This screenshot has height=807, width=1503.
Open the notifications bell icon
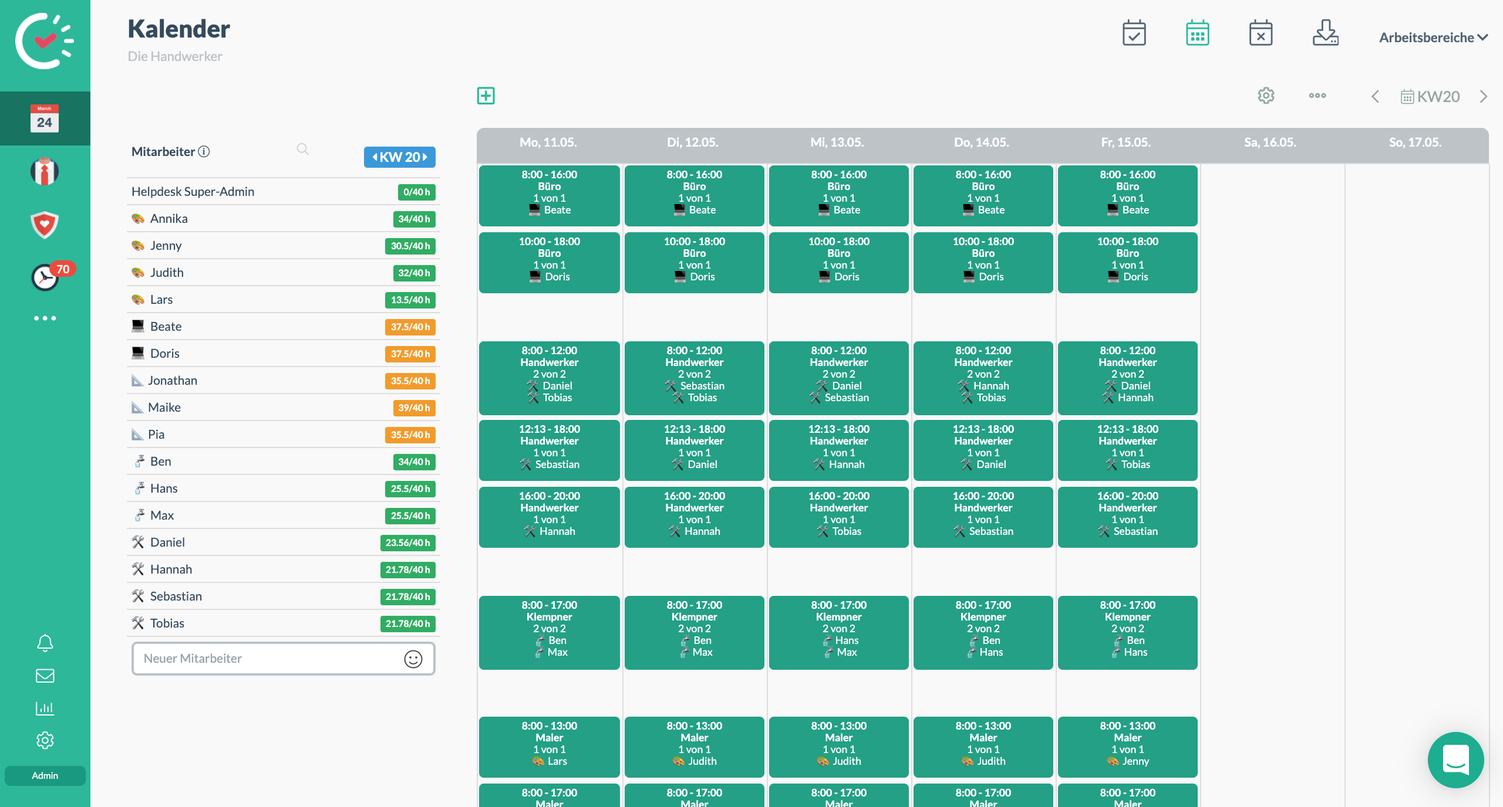pos(45,643)
